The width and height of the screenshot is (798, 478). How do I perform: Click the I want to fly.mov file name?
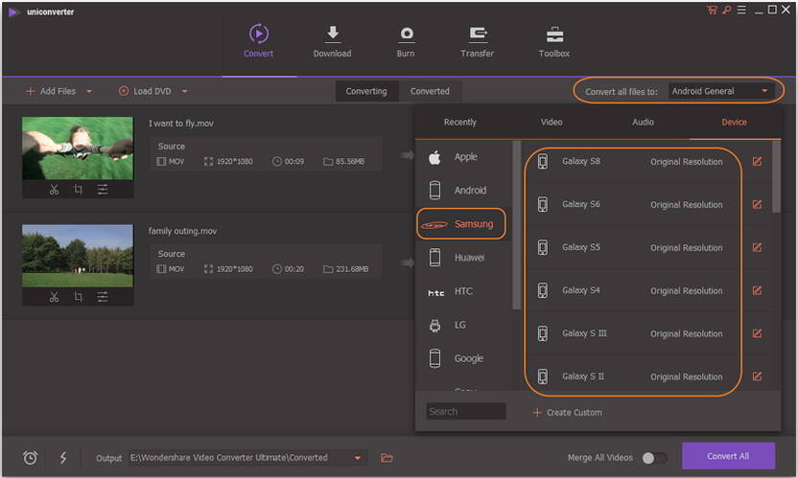[181, 123]
